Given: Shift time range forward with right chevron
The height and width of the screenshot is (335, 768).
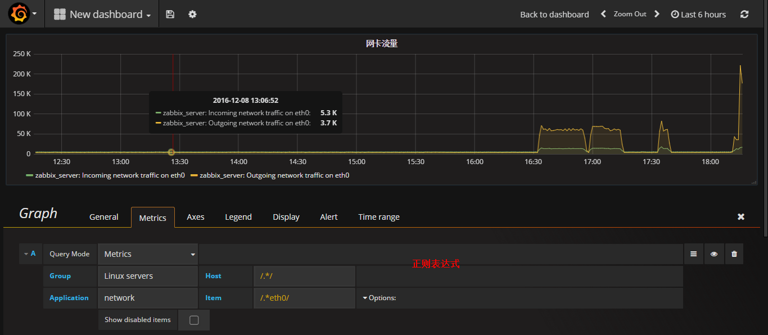Looking at the screenshot, I should (657, 14).
